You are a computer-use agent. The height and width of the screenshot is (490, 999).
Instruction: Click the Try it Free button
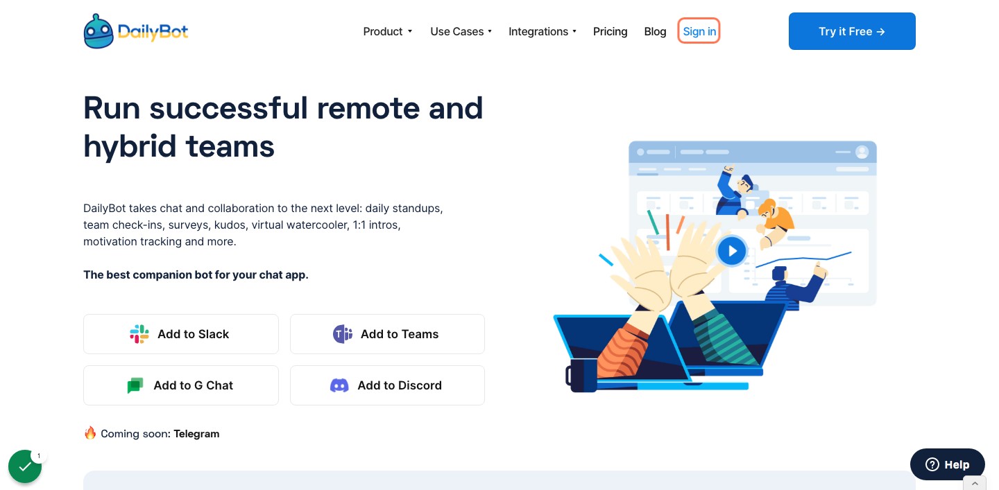click(852, 31)
